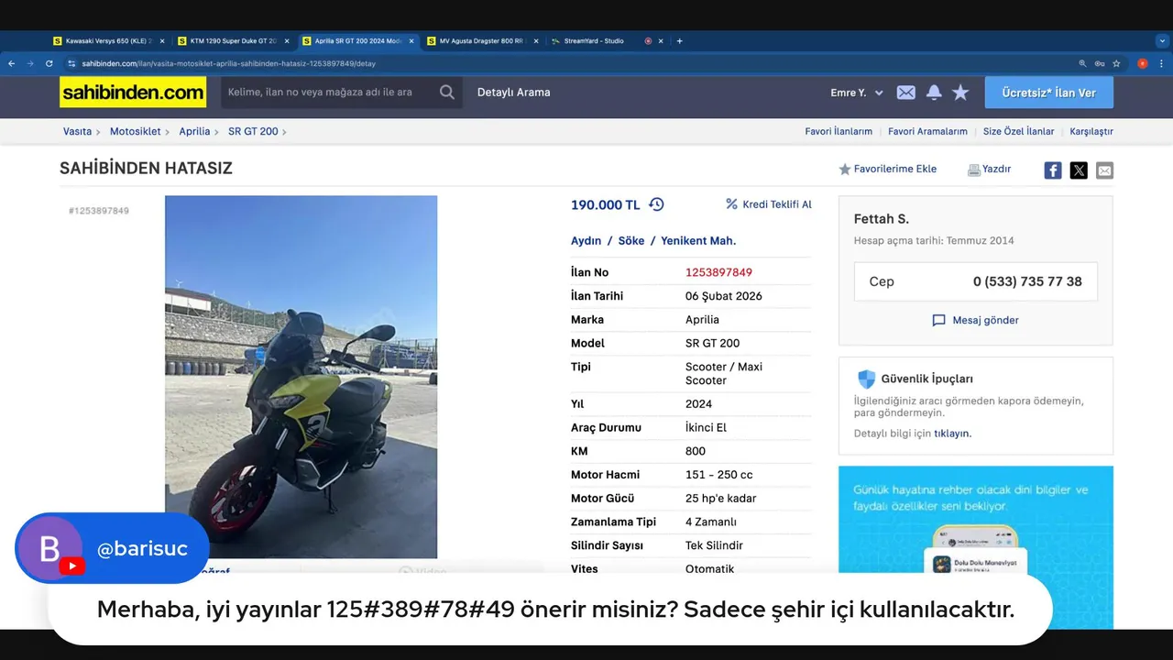Click Karşılaştır link
The height and width of the screenshot is (660, 1173).
click(1091, 131)
